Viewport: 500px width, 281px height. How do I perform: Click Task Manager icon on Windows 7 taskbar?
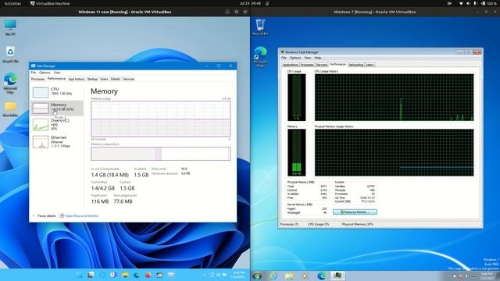coord(337,276)
